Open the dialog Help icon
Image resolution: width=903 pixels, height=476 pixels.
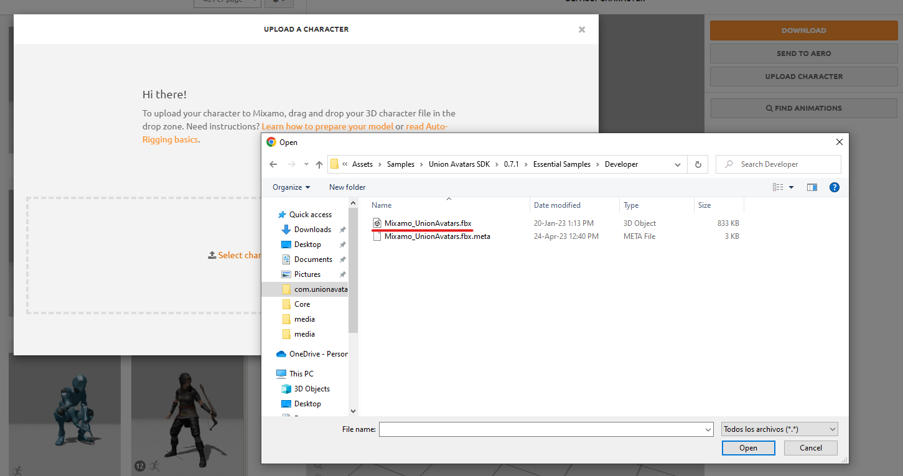tap(835, 187)
